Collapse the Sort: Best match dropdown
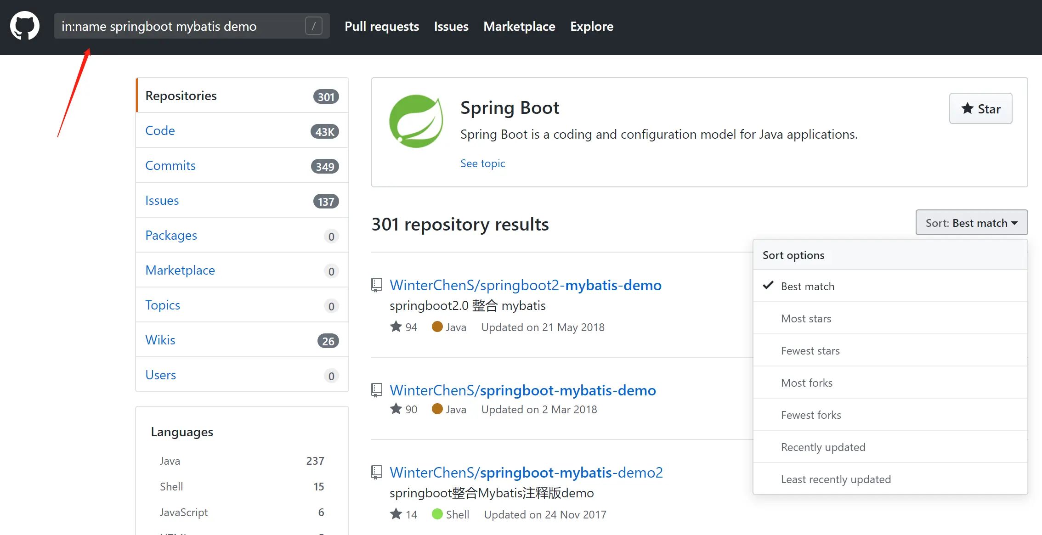1042x535 pixels. (971, 223)
